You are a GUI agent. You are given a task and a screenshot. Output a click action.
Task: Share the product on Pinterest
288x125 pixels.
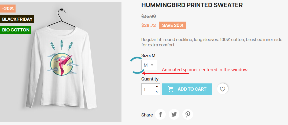188,115
